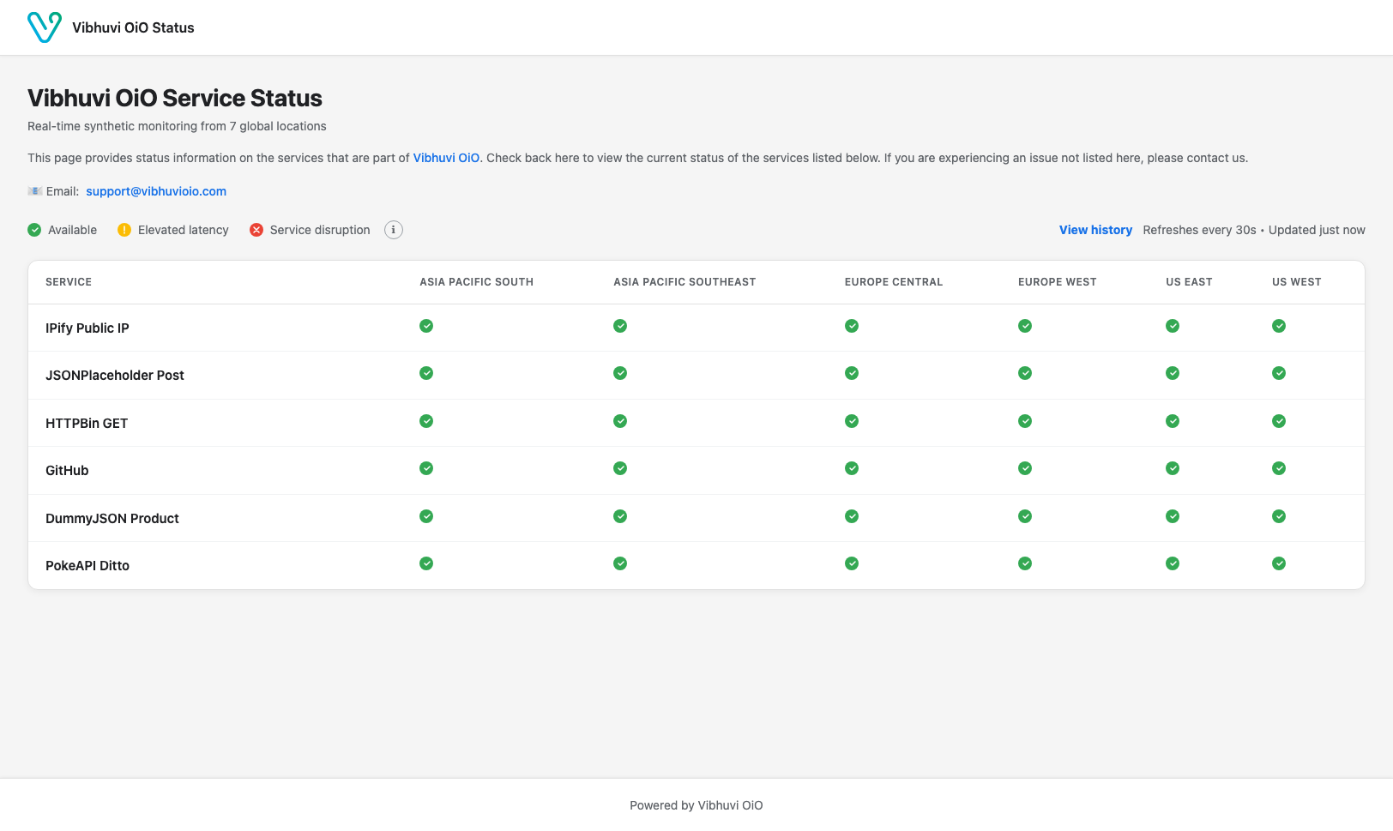Click the Service disruption legend label
The height and width of the screenshot is (831, 1393).
click(x=320, y=230)
